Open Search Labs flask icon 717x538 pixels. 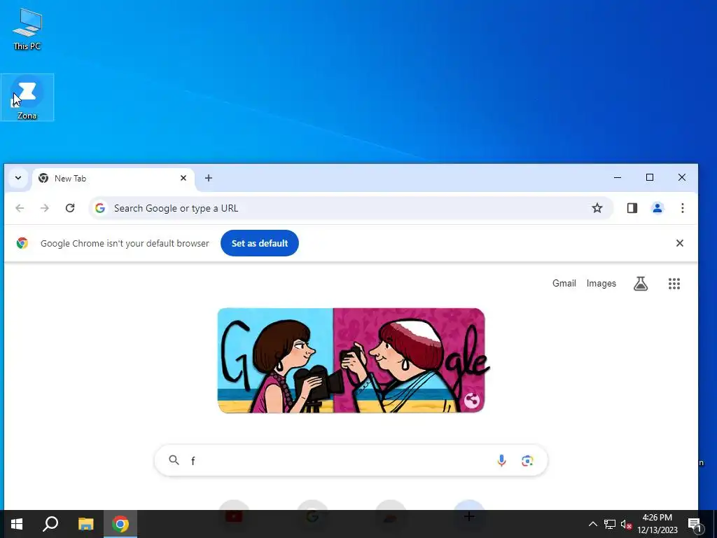[641, 284]
